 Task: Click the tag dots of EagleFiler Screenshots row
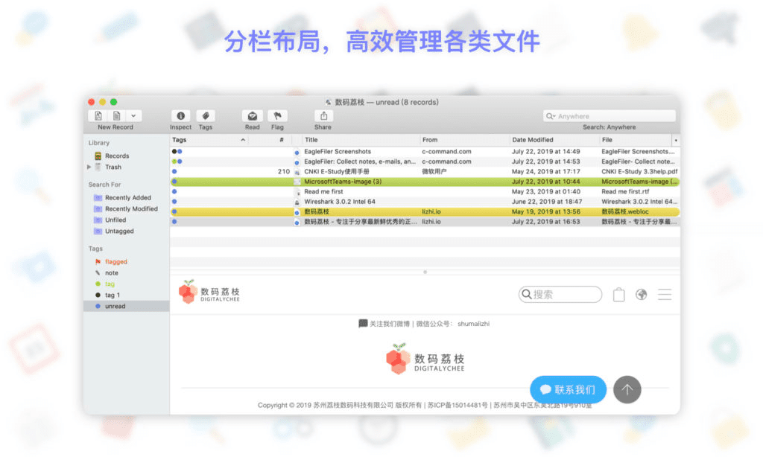pyautogui.click(x=177, y=152)
